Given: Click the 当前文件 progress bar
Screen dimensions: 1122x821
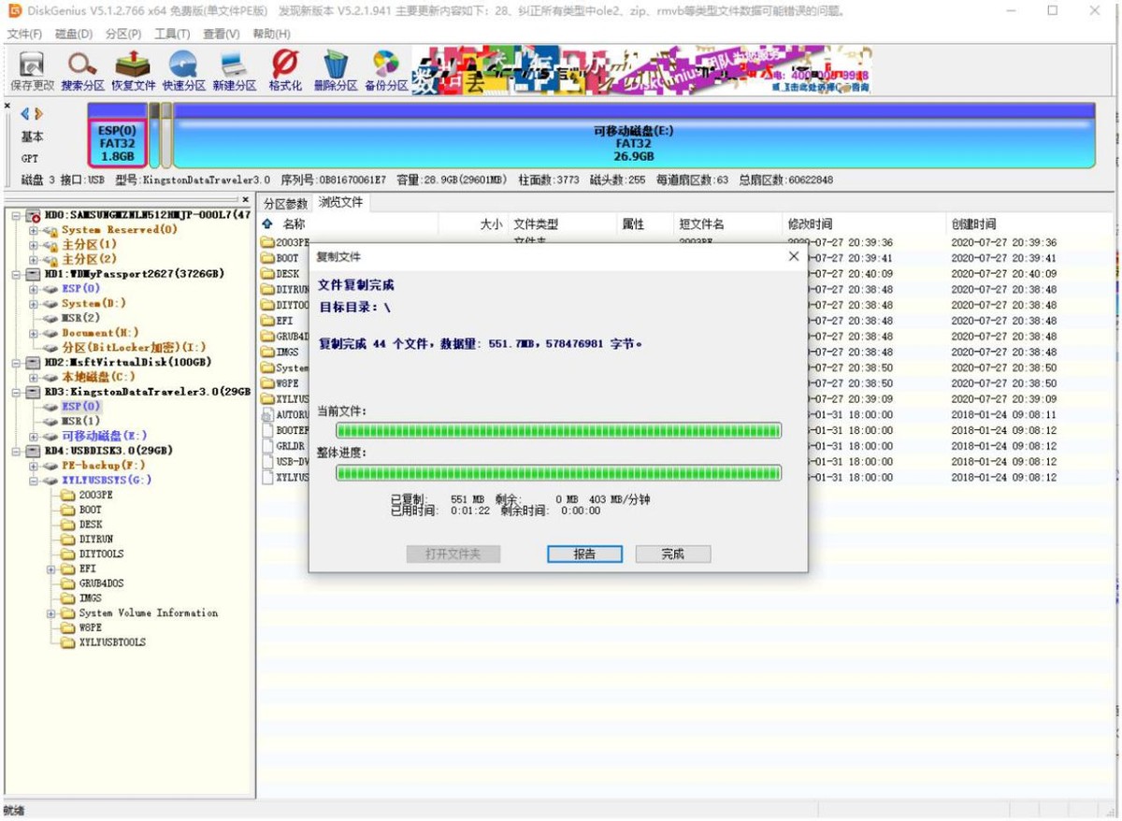Looking at the screenshot, I should tap(558, 430).
